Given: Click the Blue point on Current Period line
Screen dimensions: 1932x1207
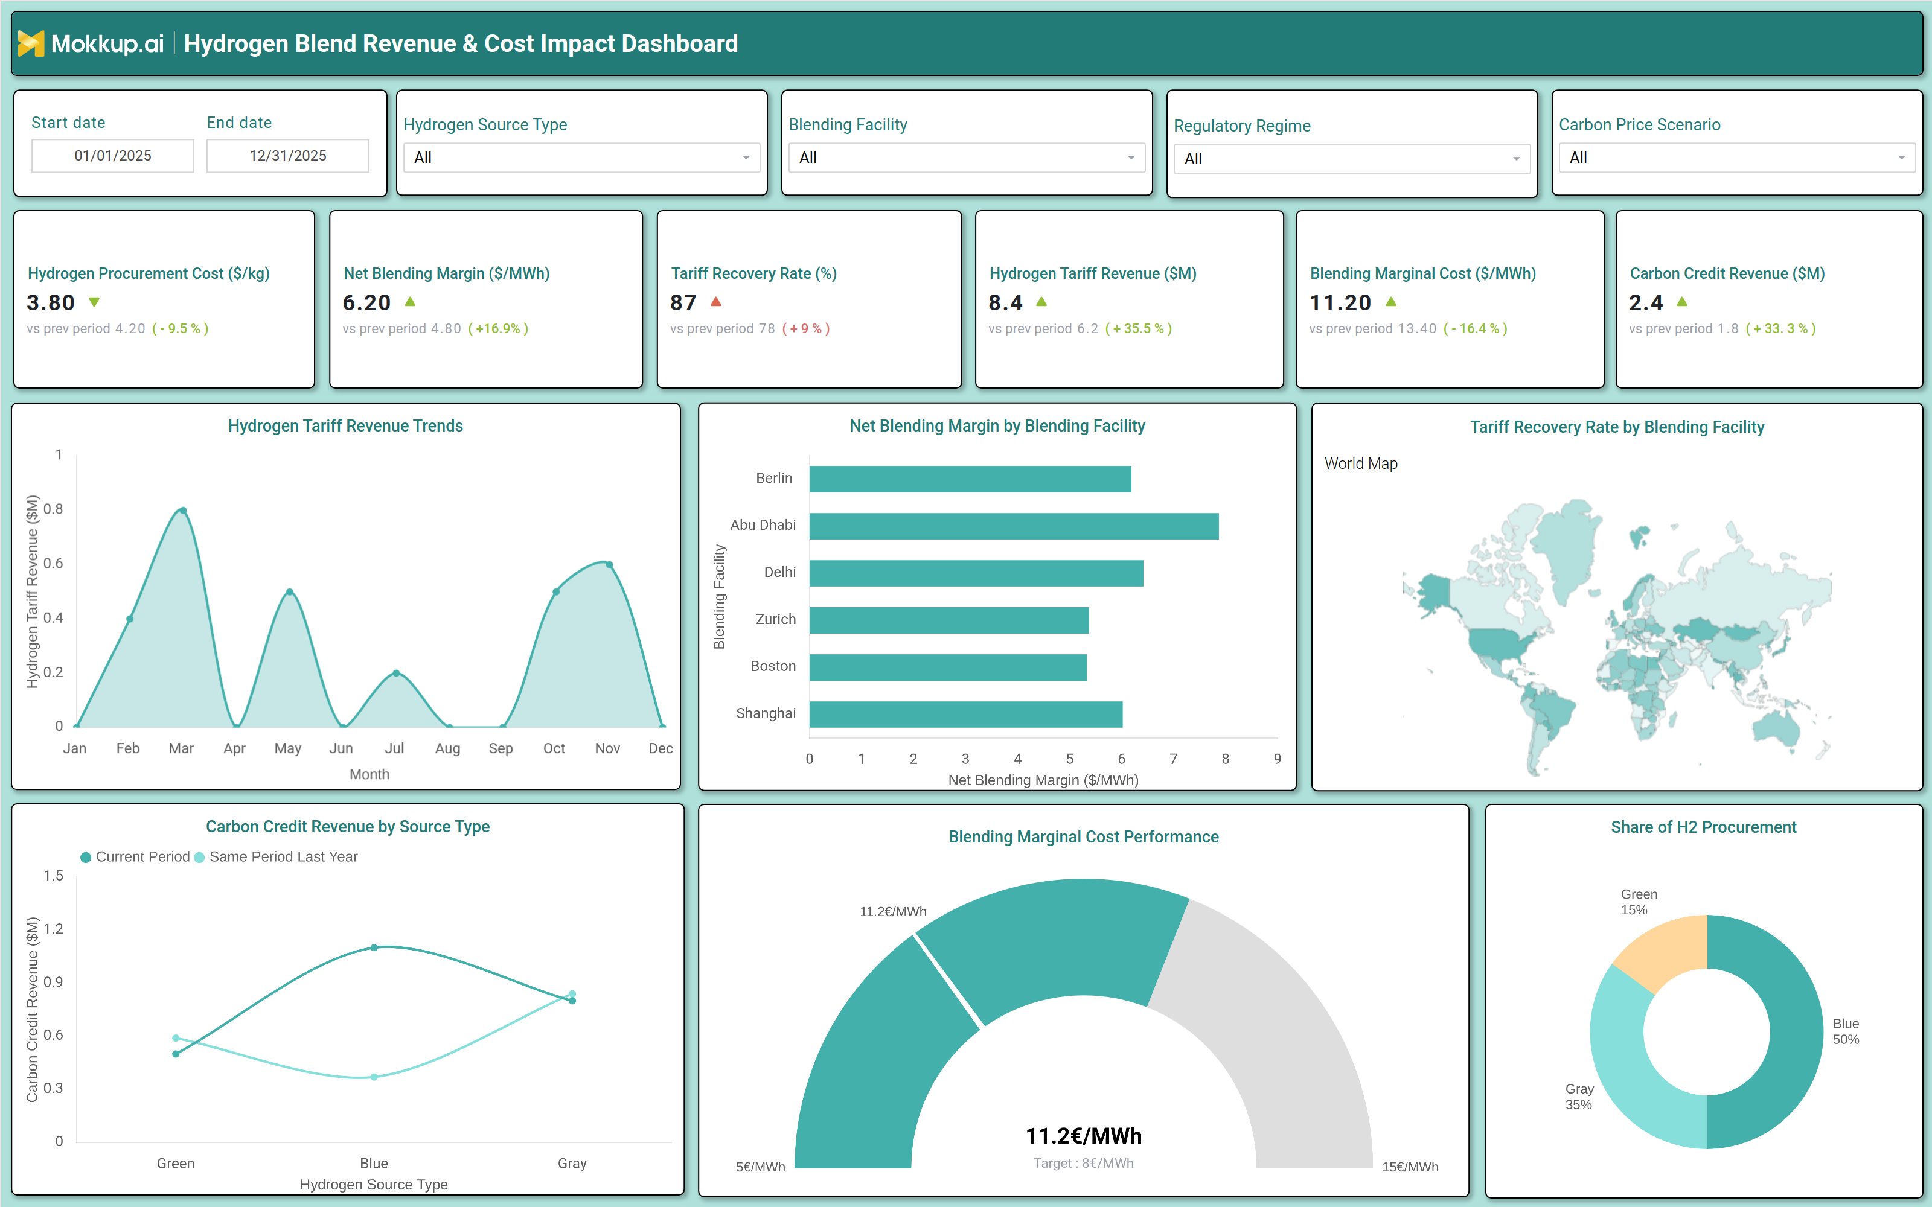Looking at the screenshot, I should point(374,947).
